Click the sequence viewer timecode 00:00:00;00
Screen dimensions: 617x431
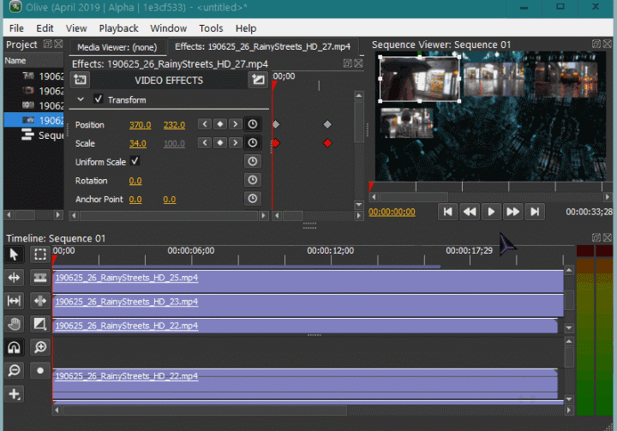[x=392, y=212]
